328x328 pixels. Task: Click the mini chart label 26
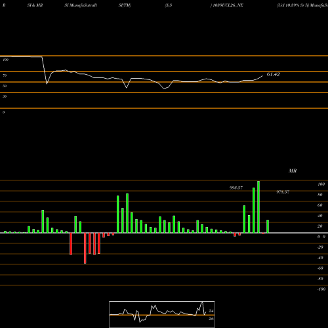click(211, 319)
